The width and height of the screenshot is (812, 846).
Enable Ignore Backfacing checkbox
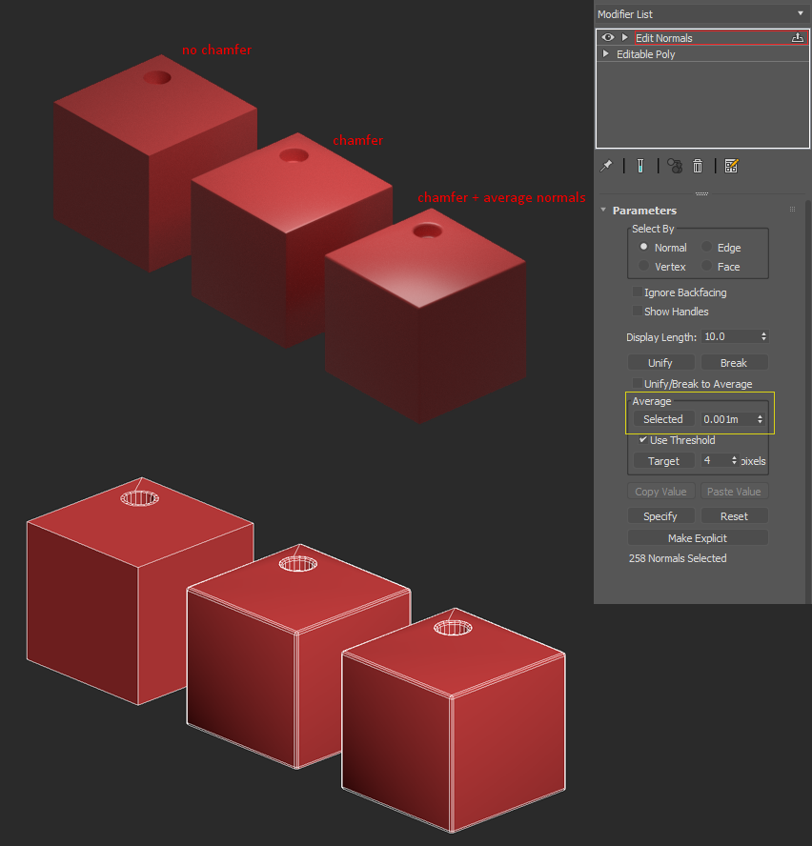637,292
